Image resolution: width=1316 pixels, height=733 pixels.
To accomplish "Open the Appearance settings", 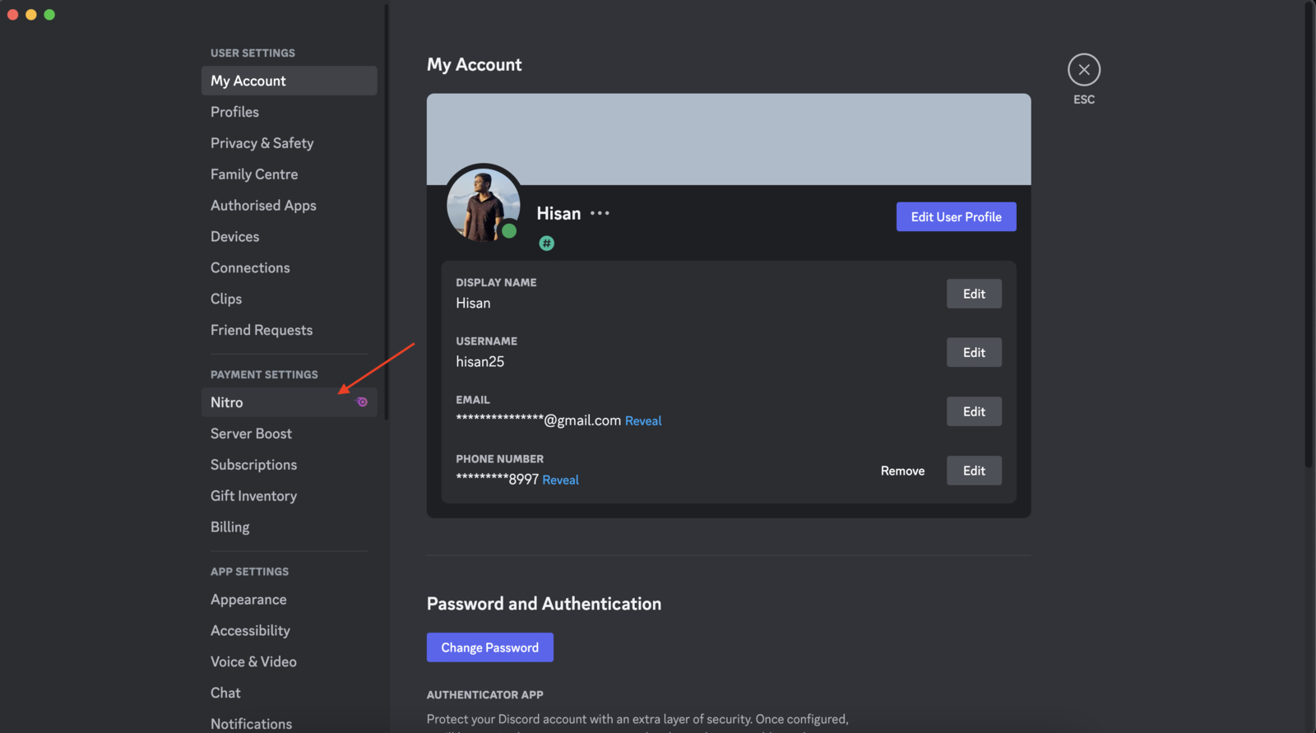I will (x=248, y=600).
